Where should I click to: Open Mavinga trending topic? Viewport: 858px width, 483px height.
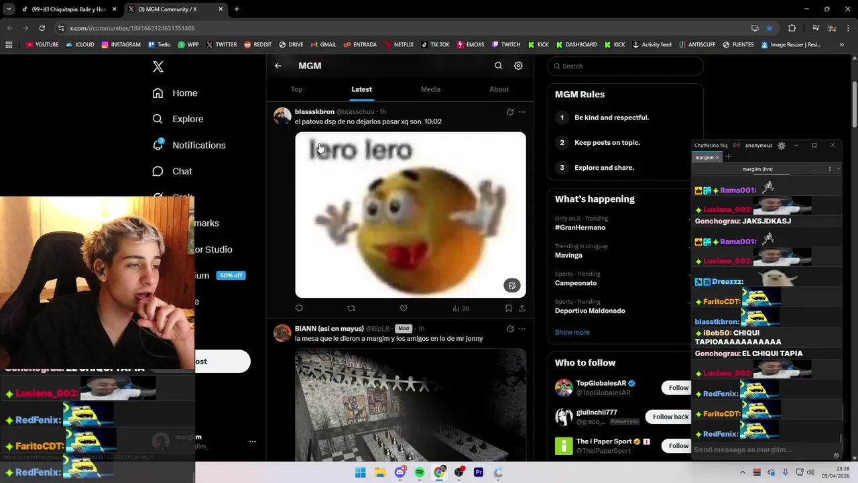568,255
